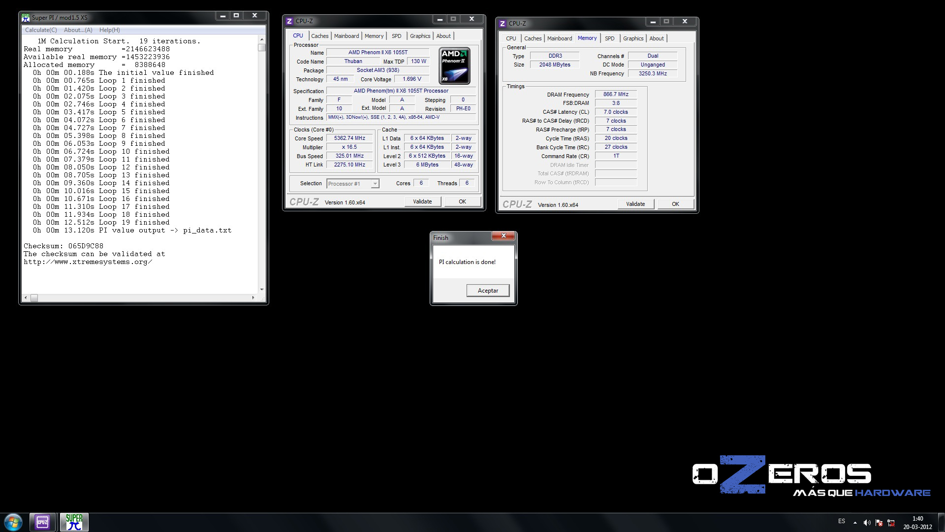Image resolution: width=945 pixels, height=532 pixels.
Task: Click Action Center flag tray icon
Action: 879,523
